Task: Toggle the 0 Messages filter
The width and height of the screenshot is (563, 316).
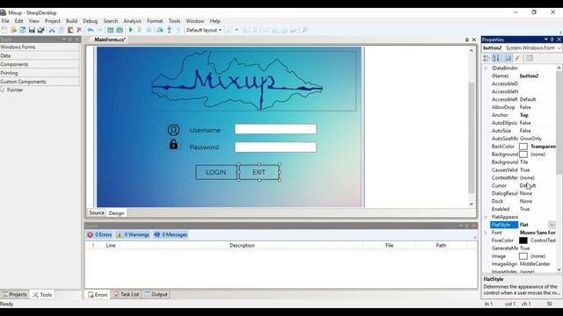Action: coord(171,234)
